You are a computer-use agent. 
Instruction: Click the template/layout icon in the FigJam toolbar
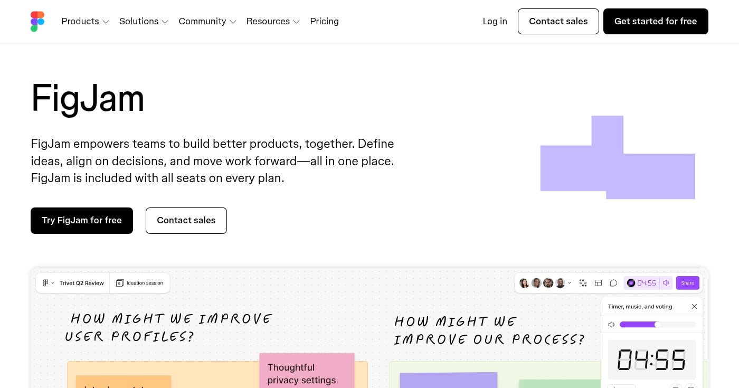point(599,282)
